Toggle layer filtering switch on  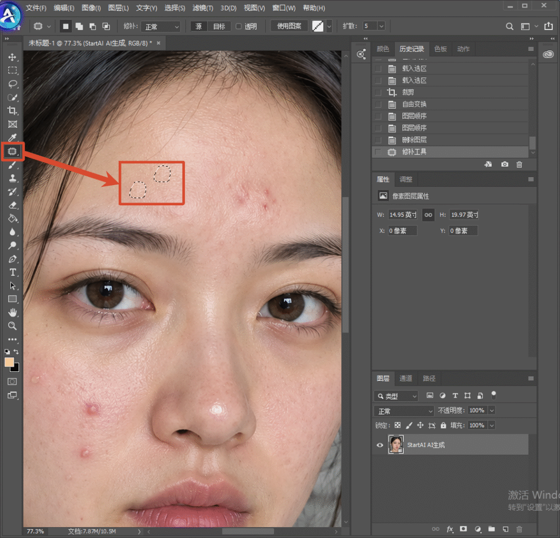tap(494, 395)
